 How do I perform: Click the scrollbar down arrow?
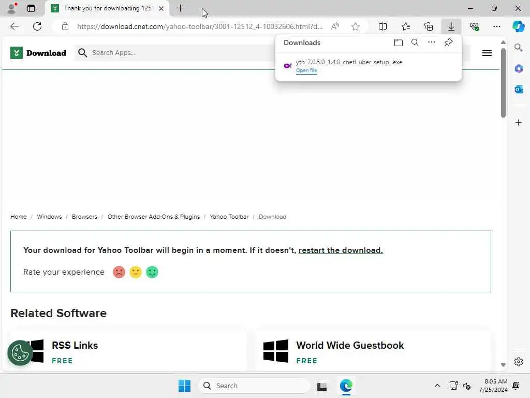click(503, 365)
